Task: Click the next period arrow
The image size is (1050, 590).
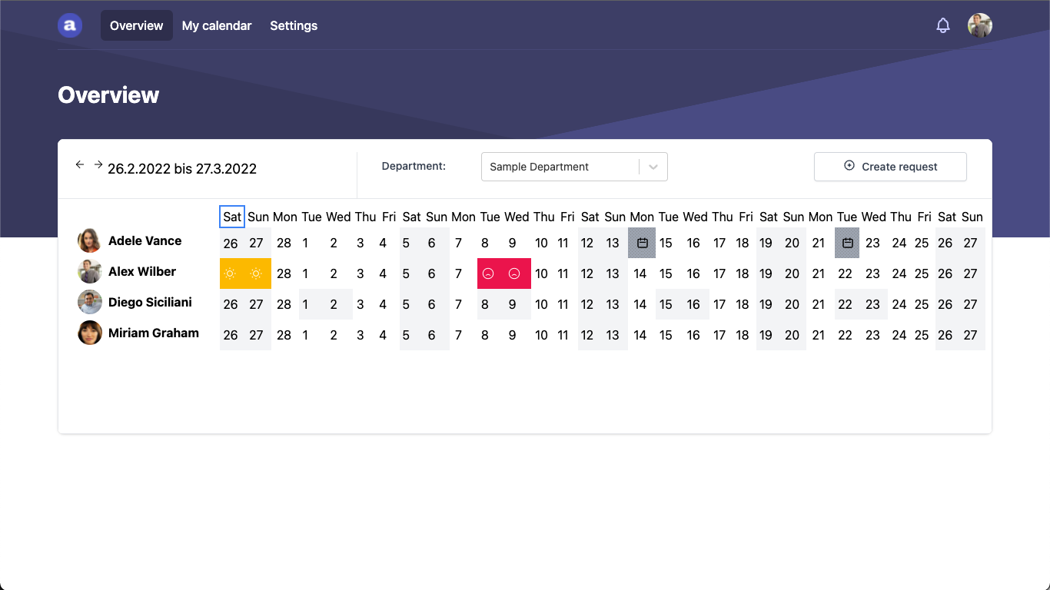Action: coord(98,163)
